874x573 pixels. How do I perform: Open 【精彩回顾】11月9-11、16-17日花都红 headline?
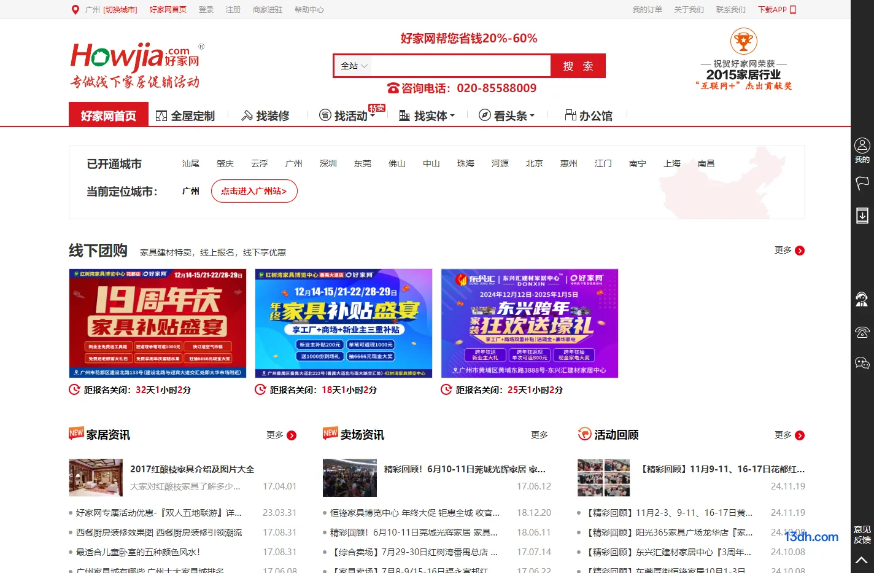[x=722, y=469]
